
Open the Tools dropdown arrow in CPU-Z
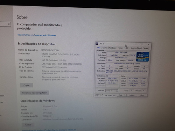[125, 95]
